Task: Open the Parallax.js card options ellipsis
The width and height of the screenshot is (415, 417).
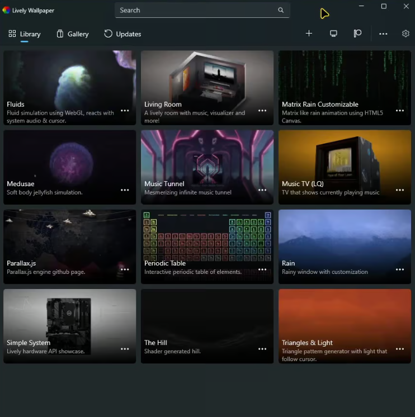Action: click(125, 269)
